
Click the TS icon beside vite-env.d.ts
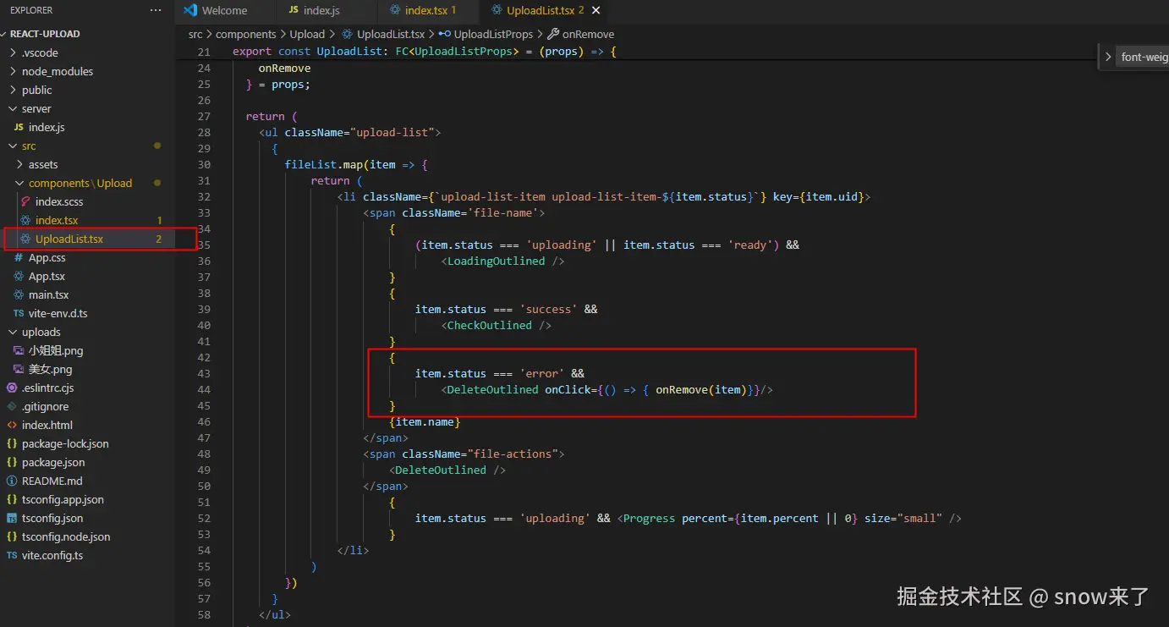[x=19, y=313]
